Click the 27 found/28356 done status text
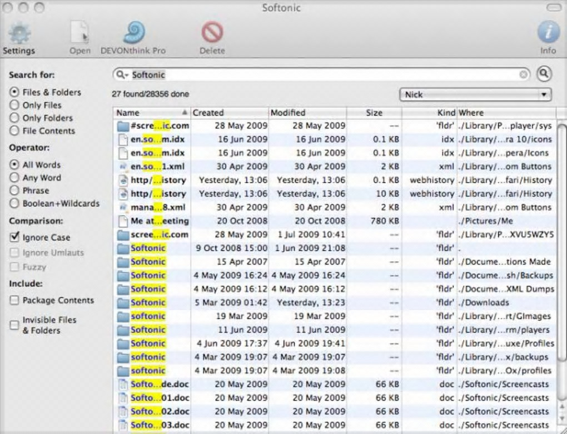 (151, 94)
